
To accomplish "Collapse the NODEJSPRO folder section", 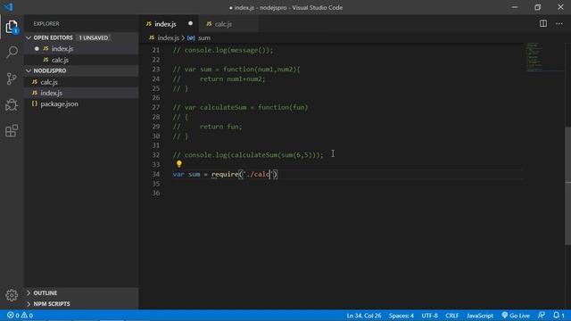I will (x=81, y=70).
